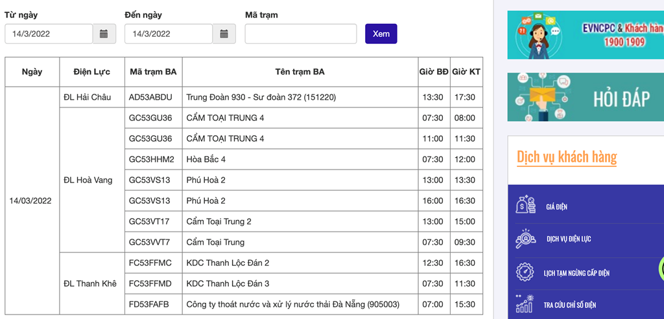The width and height of the screenshot is (664, 319).
Task: Click the Tra cứu chỉ số điện chart icon
Action: pos(525,304)
